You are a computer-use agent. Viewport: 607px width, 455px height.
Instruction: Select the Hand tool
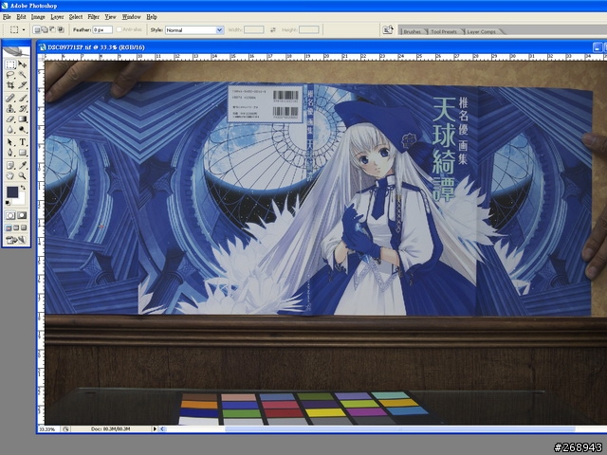click(x=10, y=176)
